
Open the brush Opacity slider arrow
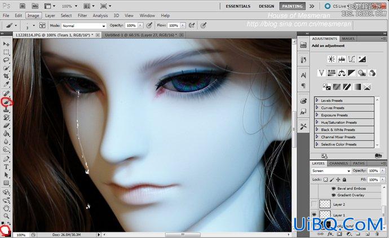tap(140, 25)
